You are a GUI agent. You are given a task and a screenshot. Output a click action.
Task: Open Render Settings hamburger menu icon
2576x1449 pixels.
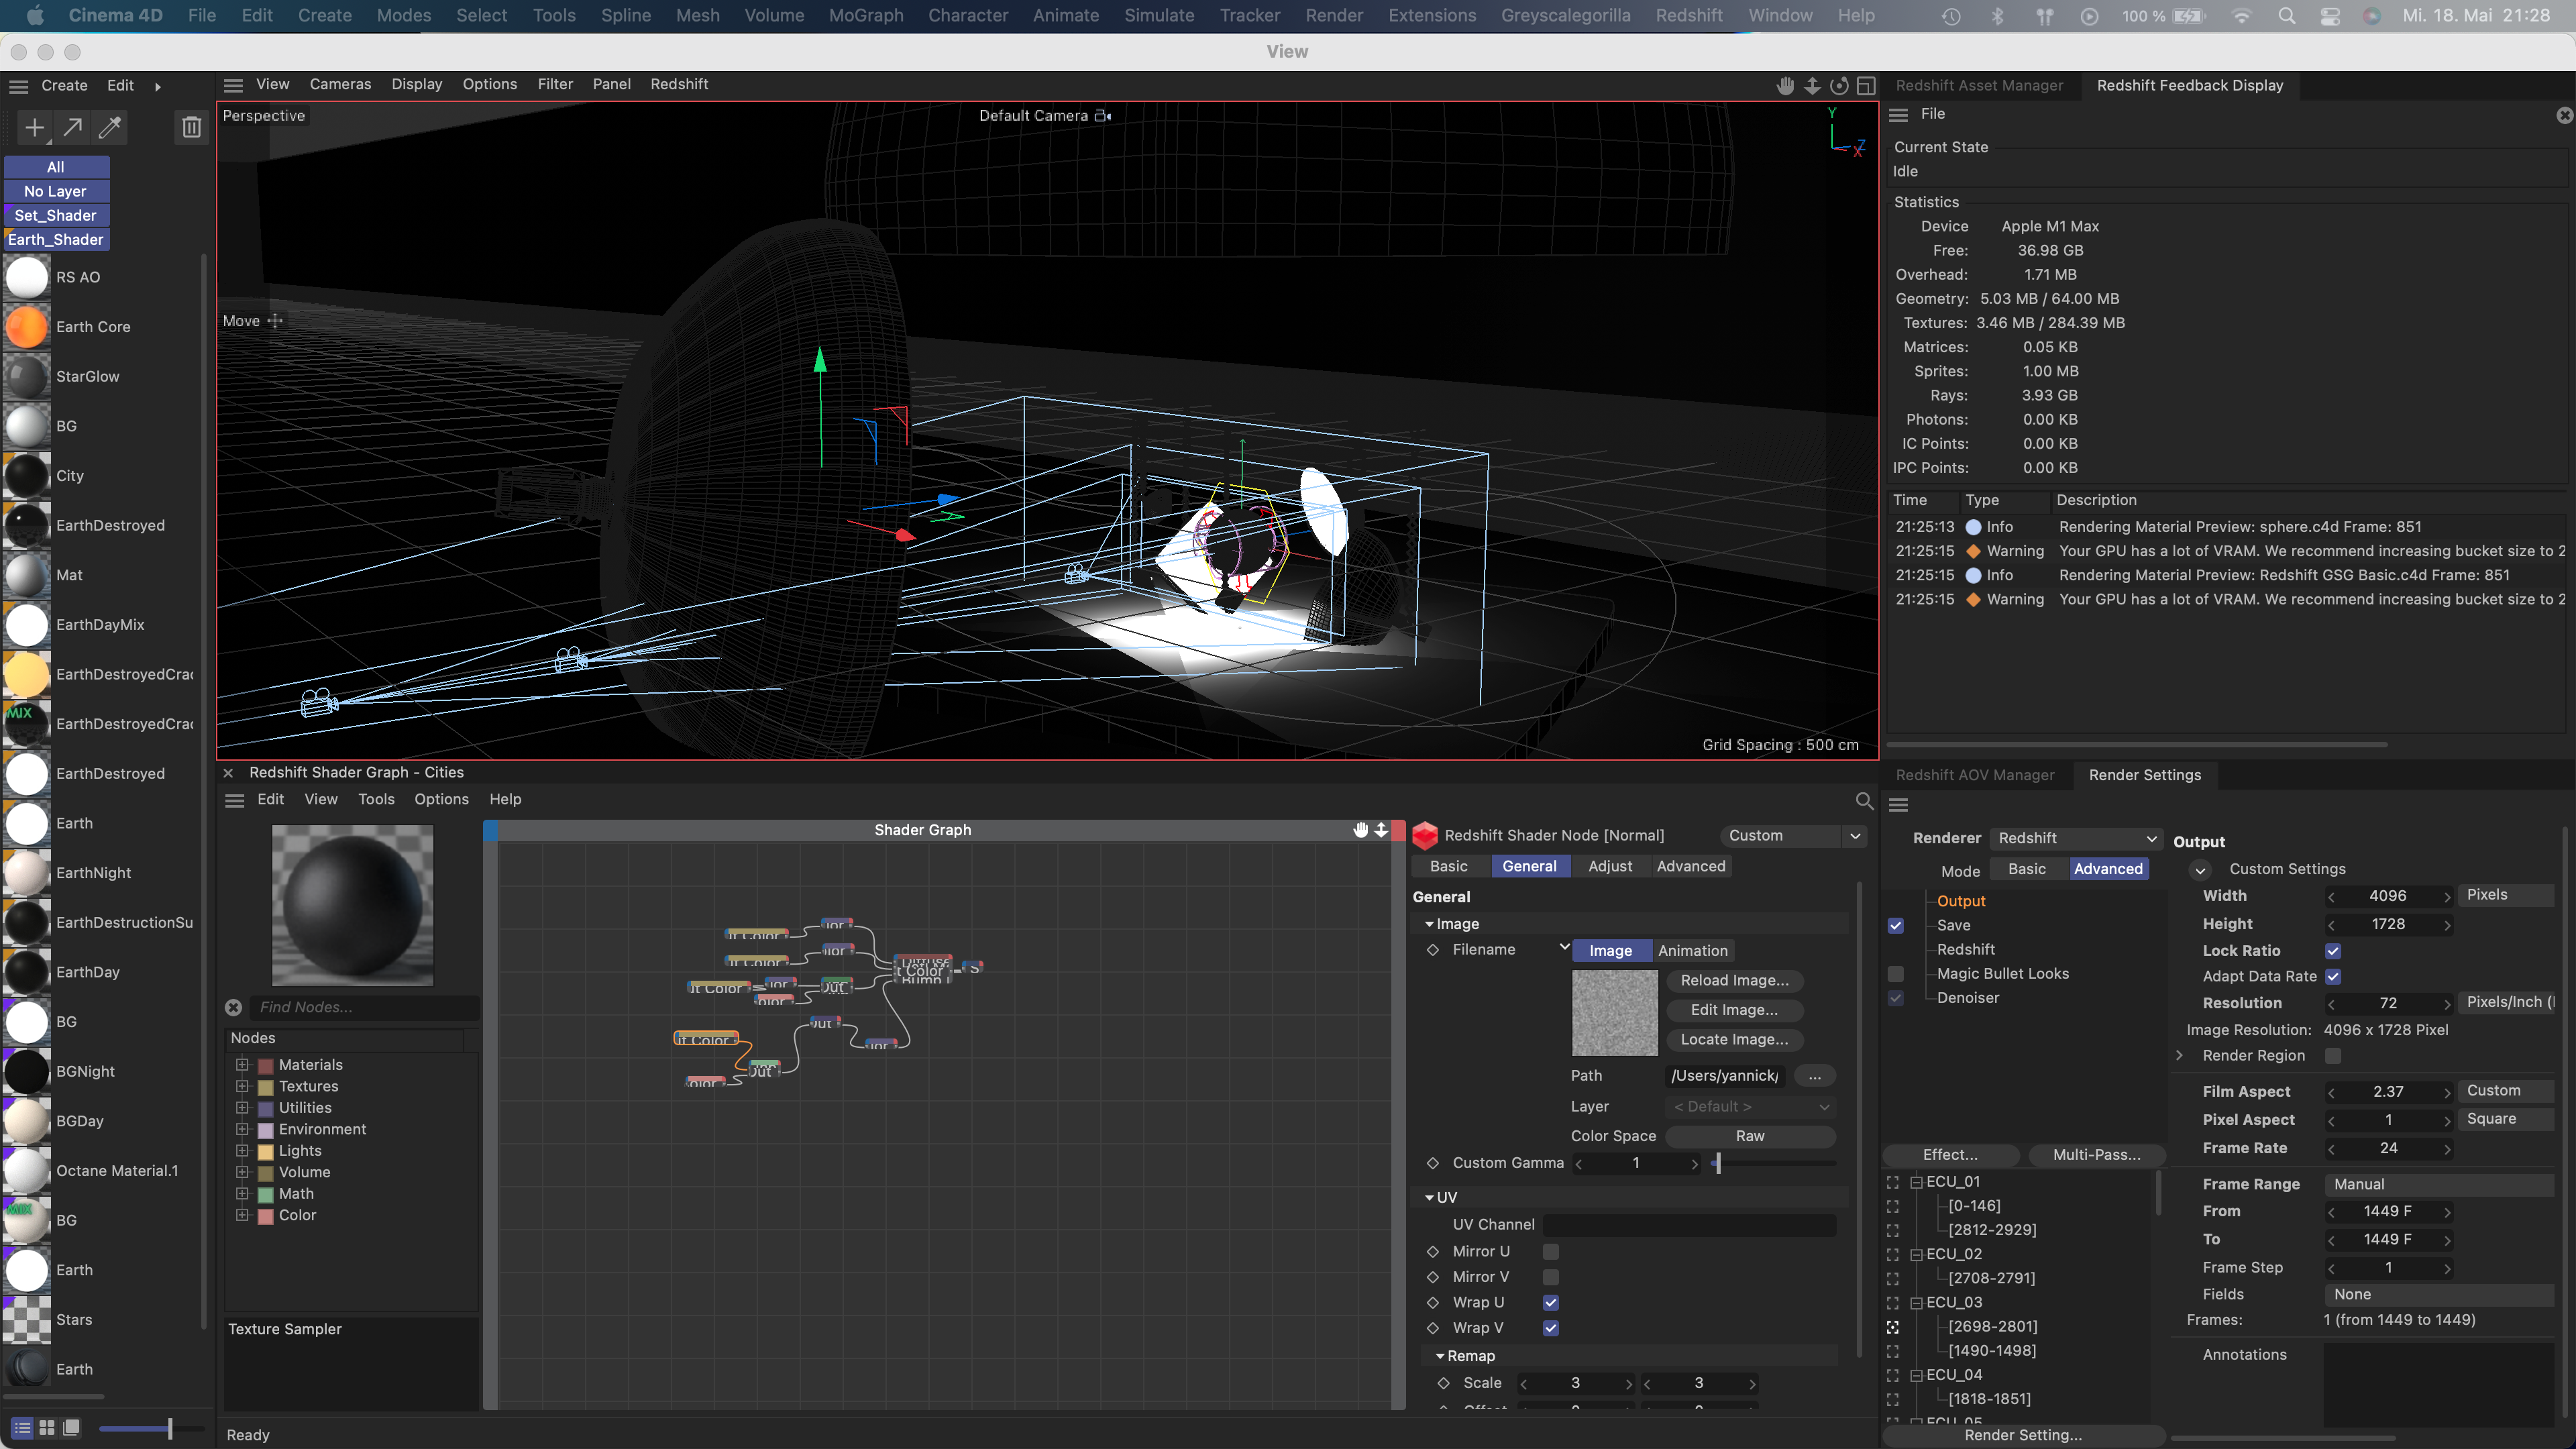(1899, 805)
